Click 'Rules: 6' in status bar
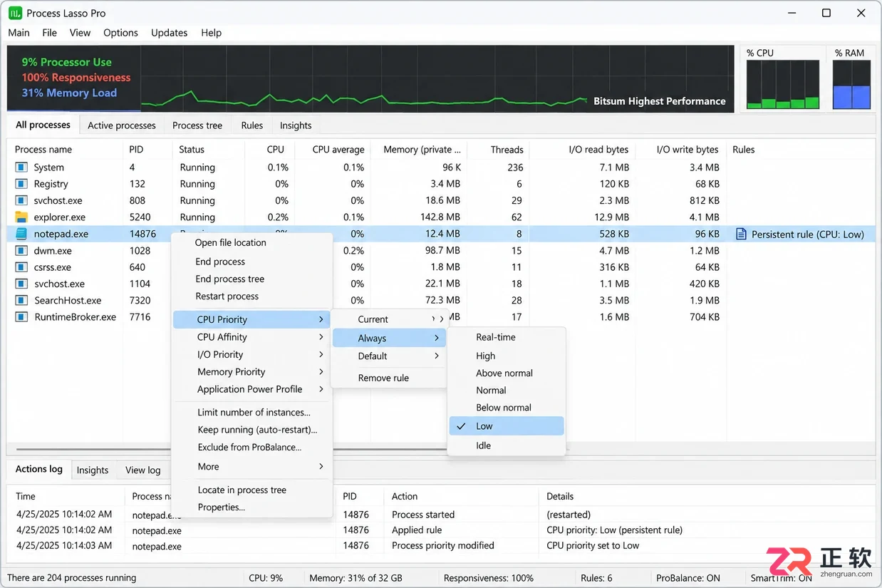Image resolution: width=882 pixels, height=588 pixels. click(x=596, y=578)
